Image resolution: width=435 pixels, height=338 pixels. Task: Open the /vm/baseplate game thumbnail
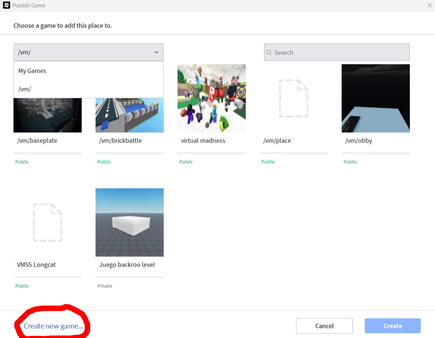tap(47, 115)
